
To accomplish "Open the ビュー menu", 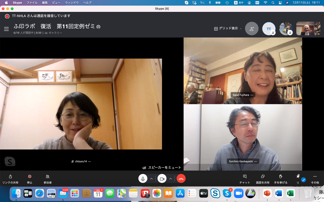I will (56, 3).
